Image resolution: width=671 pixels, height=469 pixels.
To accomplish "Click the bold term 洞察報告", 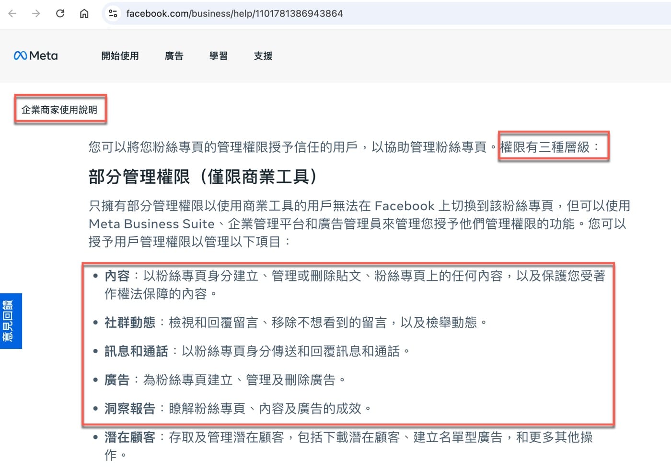I will click(130, 409).
